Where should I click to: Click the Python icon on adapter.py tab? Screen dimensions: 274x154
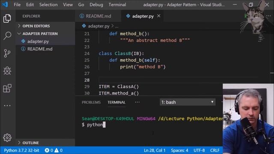[x=128, y=16]
